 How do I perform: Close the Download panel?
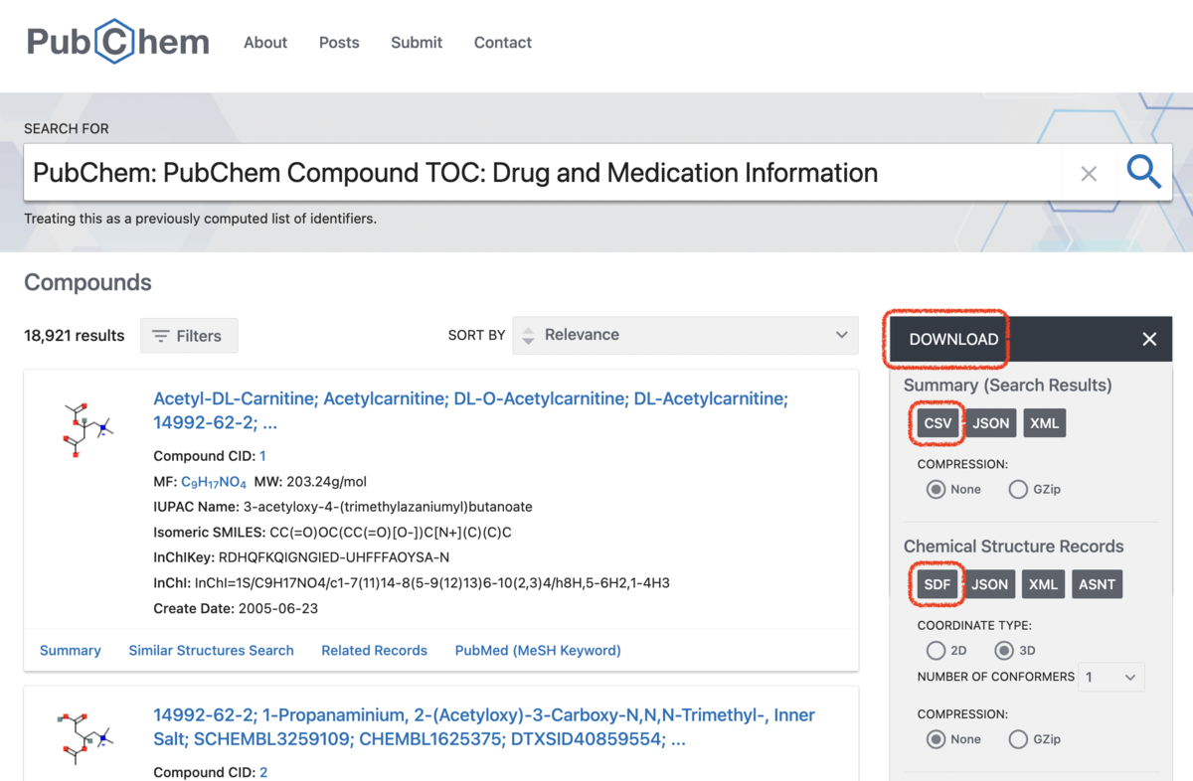[1149, 339]
